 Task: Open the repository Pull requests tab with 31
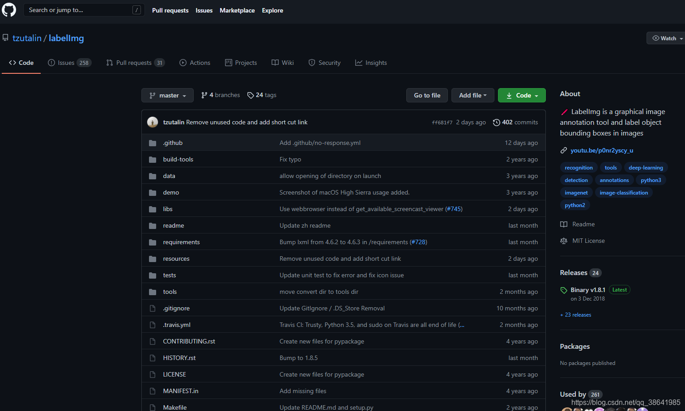[135, 63]
